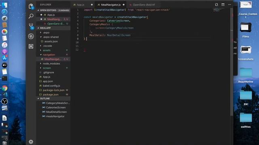Click the unsaved dot on the App.js tab
The height and width of the screenshot is (145, 259).
coord(92,5)
